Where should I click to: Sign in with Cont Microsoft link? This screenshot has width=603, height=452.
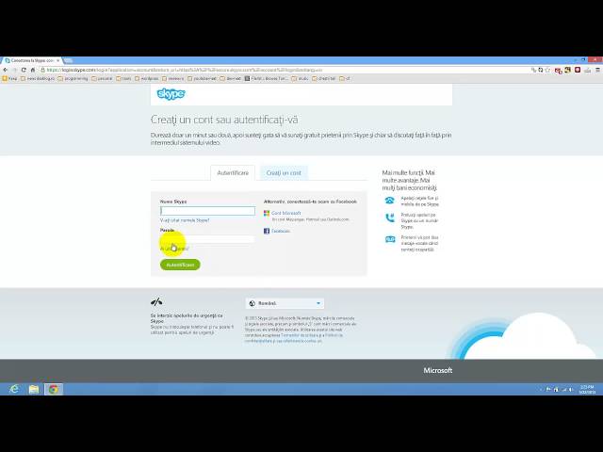click(x=286, y=213)
